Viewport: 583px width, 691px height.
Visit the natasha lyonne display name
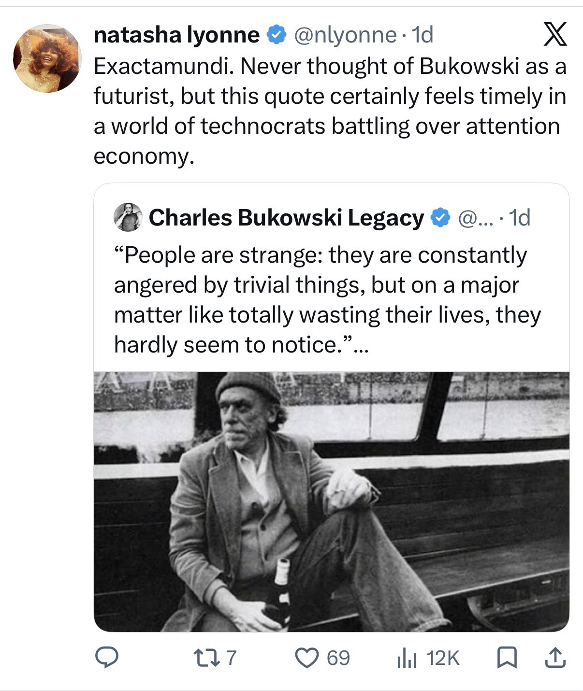point(176,35)
